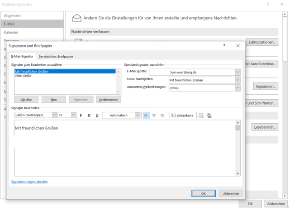Expand the Automatisch font color dropdown

137,116
